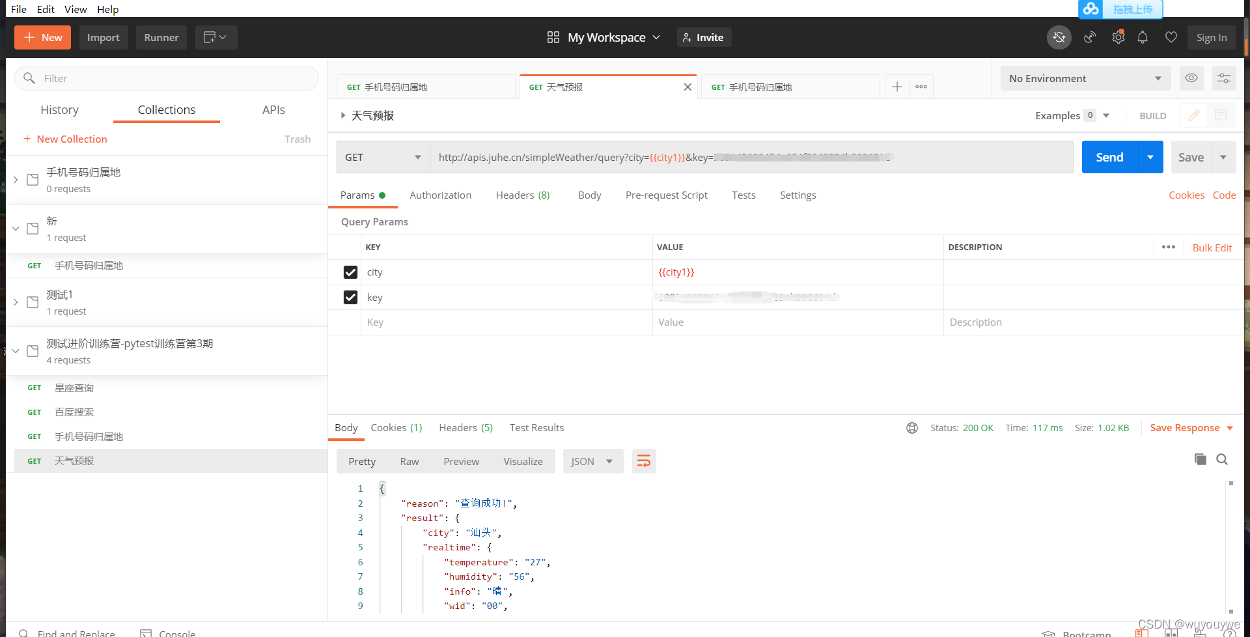Click the globe network info icon
Screen dimensions: 1250x637
click(912, 428)
